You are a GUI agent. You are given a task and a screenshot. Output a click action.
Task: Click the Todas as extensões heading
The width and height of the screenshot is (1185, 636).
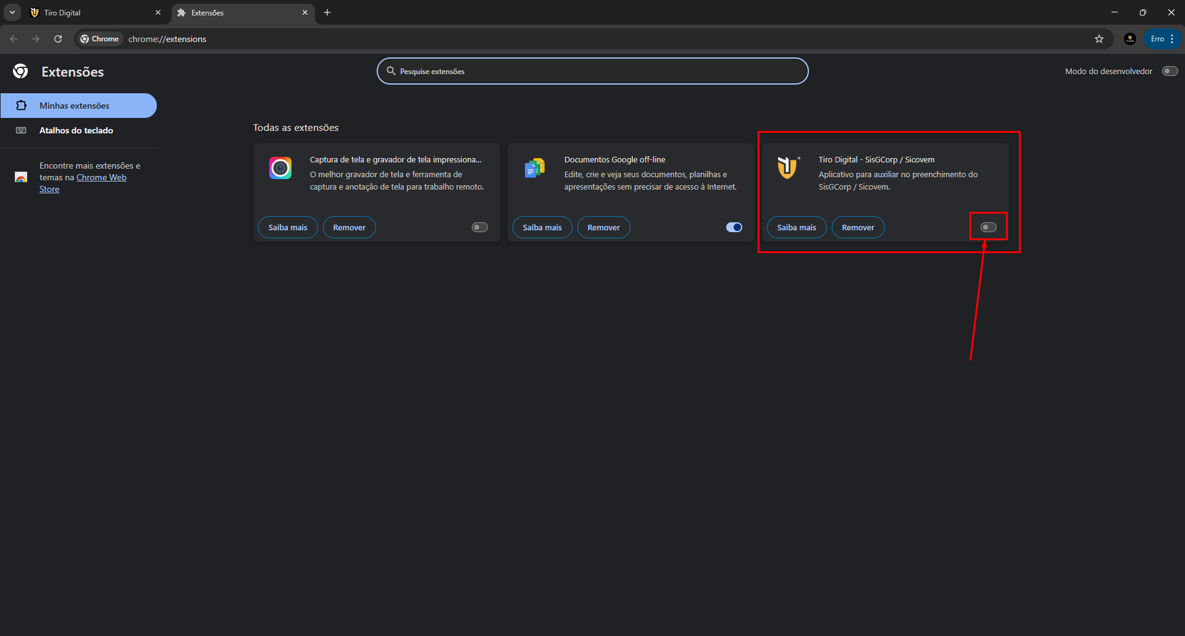pos(296,128)
